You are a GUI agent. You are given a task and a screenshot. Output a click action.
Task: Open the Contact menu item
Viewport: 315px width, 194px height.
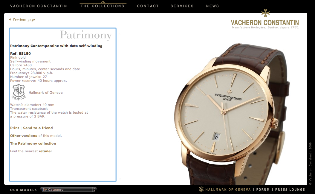point(148,6)
